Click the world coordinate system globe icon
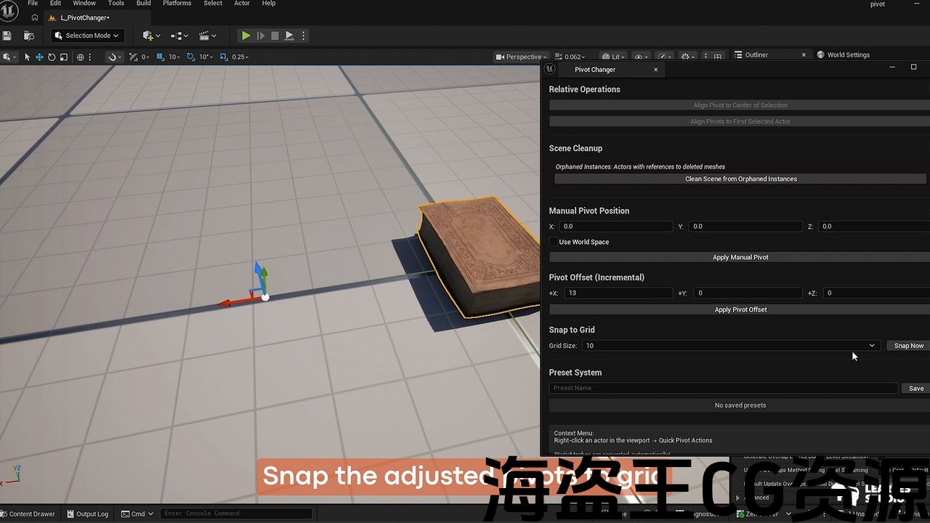930x523 pixels. click(81, 57)
